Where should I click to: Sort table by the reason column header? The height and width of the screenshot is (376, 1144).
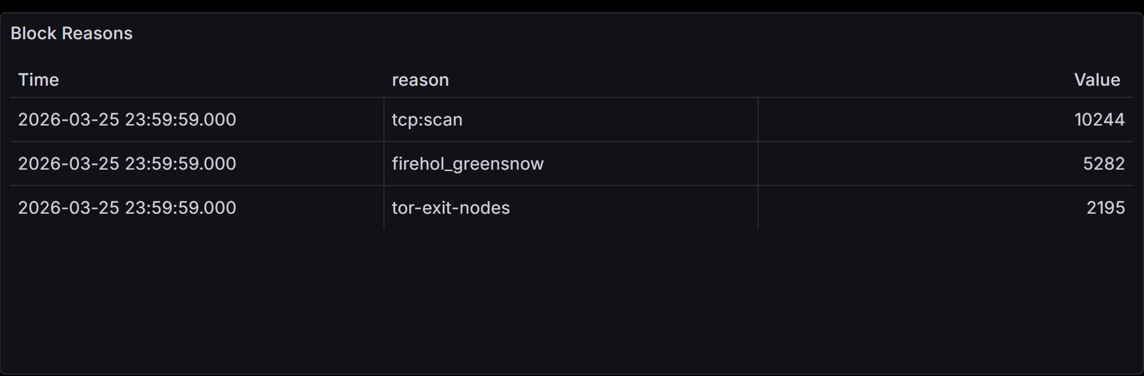(420, 80)
